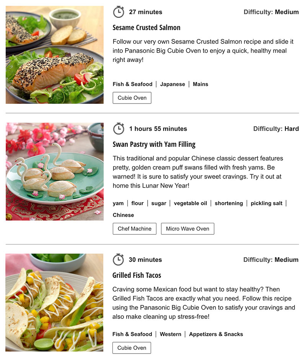Filter by the Mains tag
Image resolution: width=306 pixels, height=357 pixels.
click(200, 84)
